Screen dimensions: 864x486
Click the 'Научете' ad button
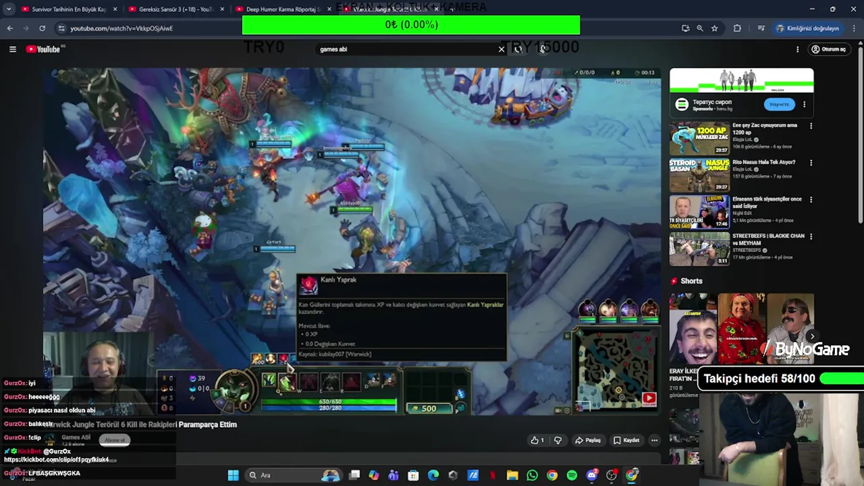(x=779, y=105)
